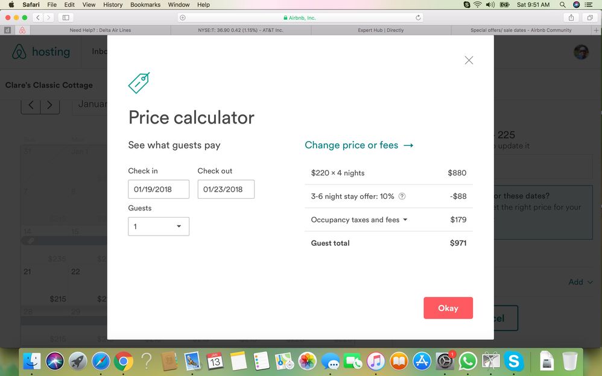Open Skype from the dock
The height and width of the screenshot is (376, 602).
[514, 361]
